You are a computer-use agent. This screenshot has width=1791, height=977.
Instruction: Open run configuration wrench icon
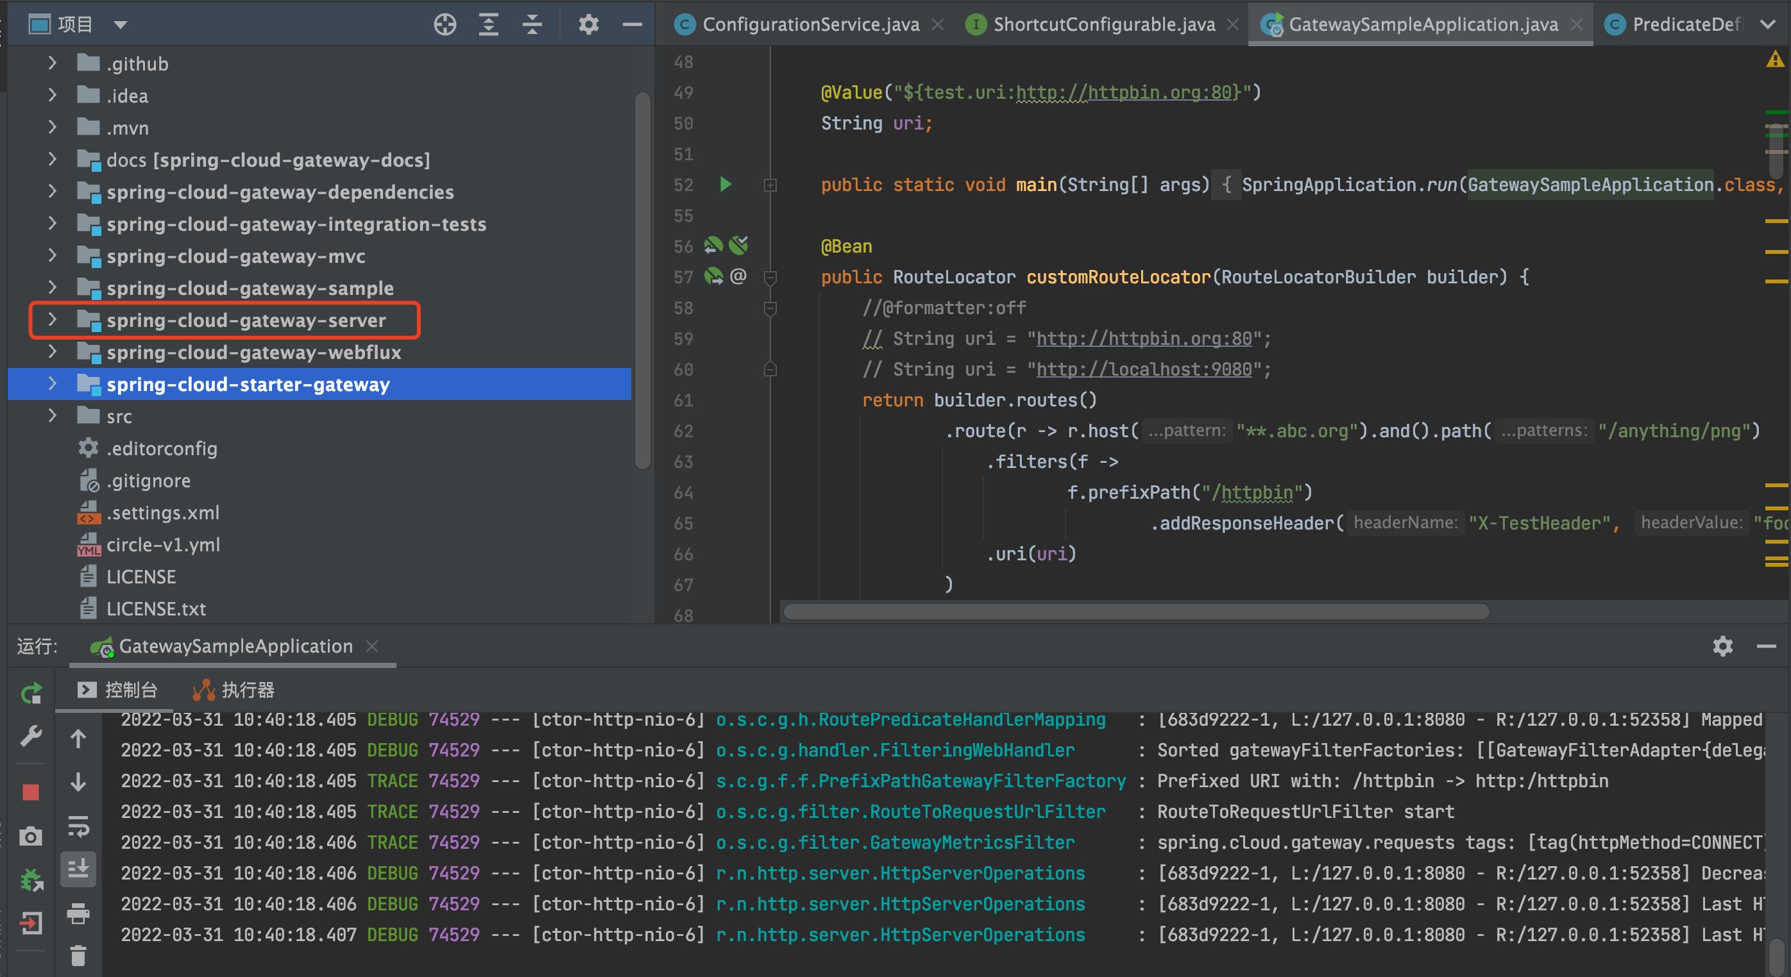(31, 736)
